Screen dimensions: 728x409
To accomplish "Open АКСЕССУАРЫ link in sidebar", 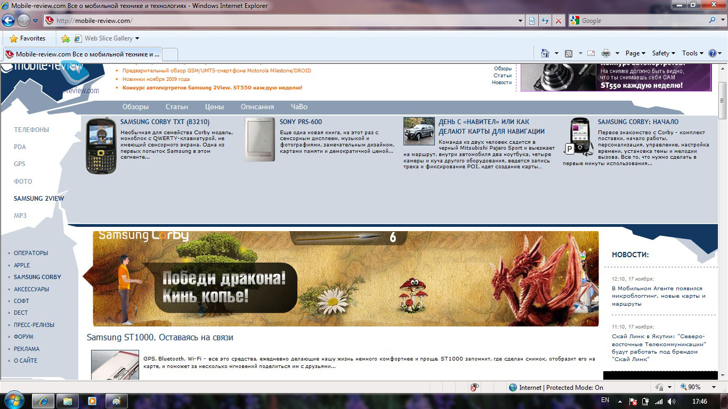I will [31, 289].
